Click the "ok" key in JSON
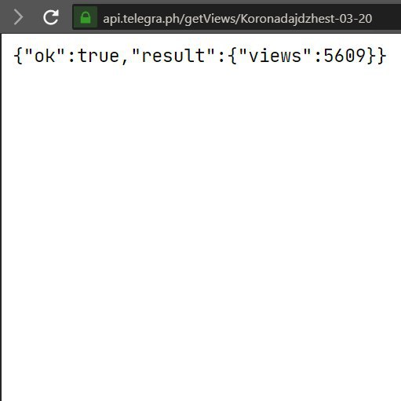Image resolution: width=401 pixels, height=401 pixels. click(x=45, y=56)
